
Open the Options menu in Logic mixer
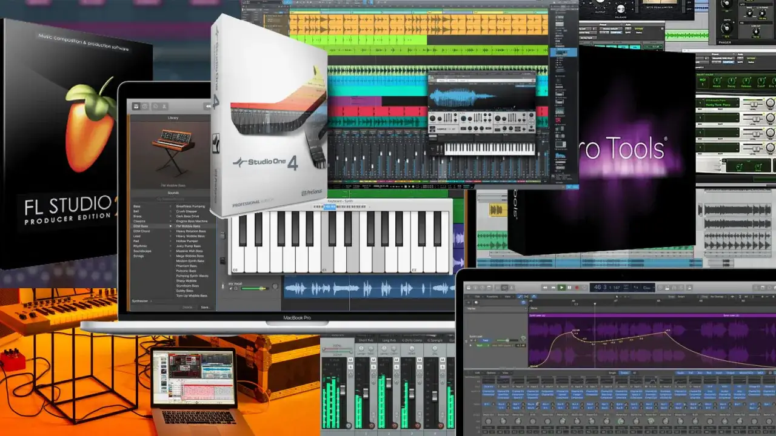[491, 373]
